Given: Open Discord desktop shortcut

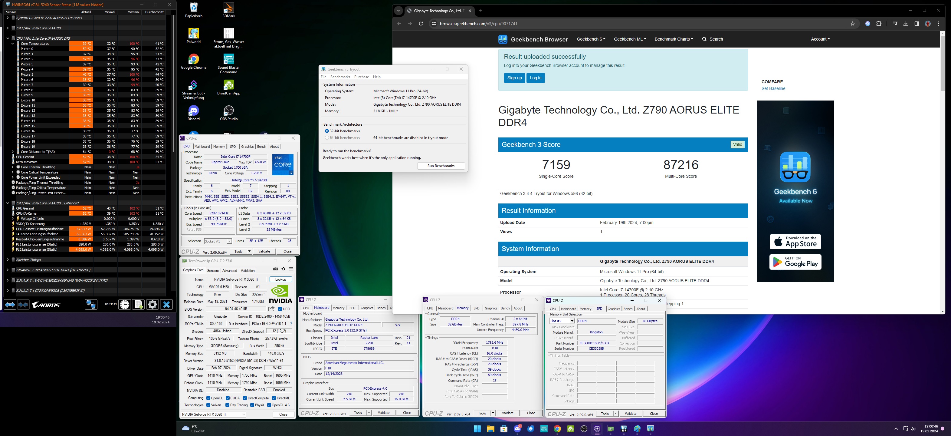Looking at the screenshot, I should (x=194, y=113).
